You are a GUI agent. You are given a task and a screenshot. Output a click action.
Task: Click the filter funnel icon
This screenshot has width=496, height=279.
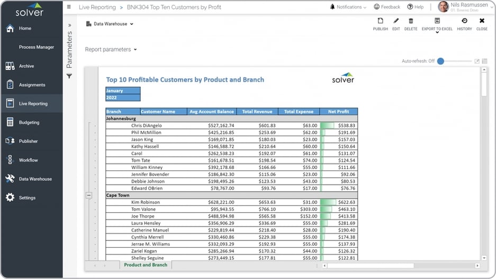click(69, 76)
